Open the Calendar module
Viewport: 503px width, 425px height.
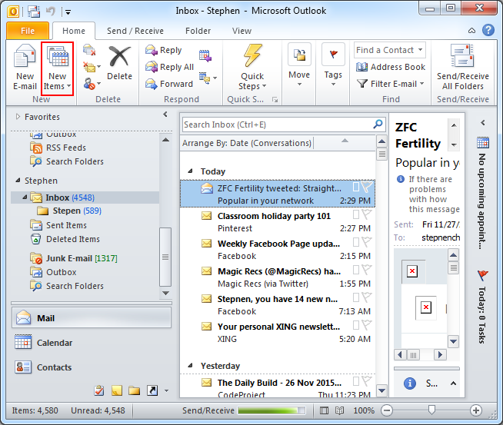tap(92, 343)
